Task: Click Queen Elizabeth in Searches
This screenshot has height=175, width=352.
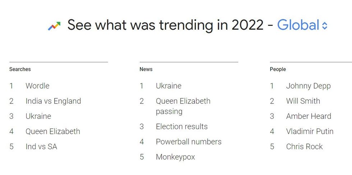Action: (x=53, y=131)
